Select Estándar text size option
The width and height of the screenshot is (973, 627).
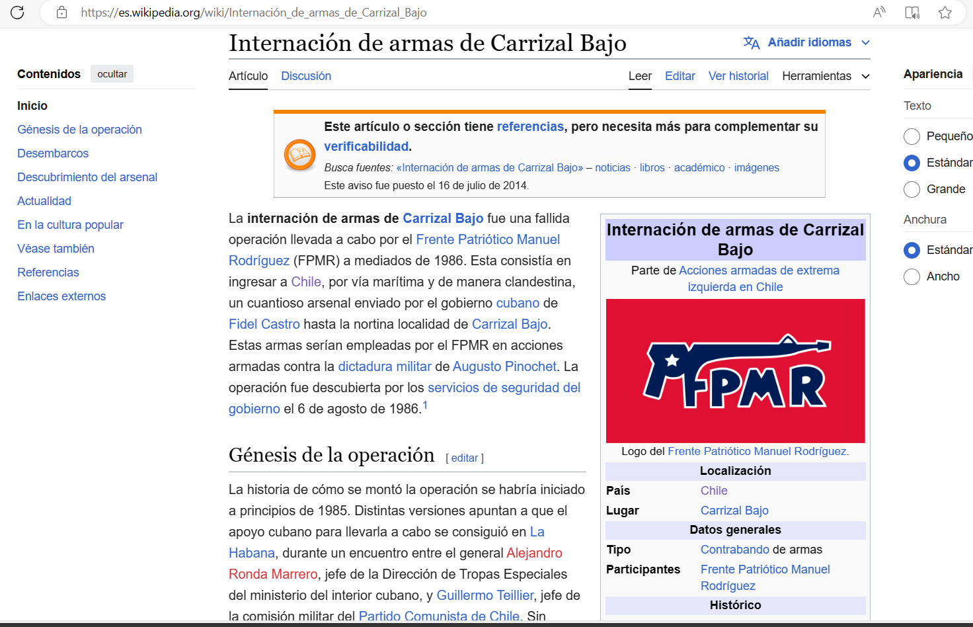912,163
